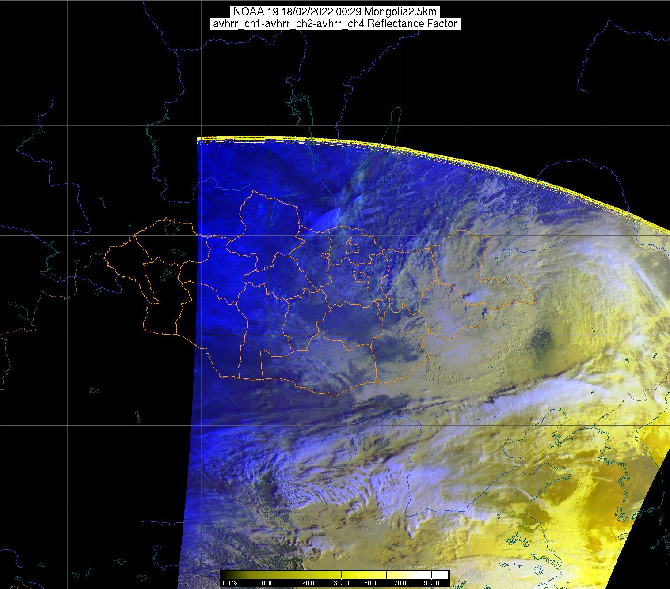Click the 10.00 colorbar tick label

click(x=266, y=583)
